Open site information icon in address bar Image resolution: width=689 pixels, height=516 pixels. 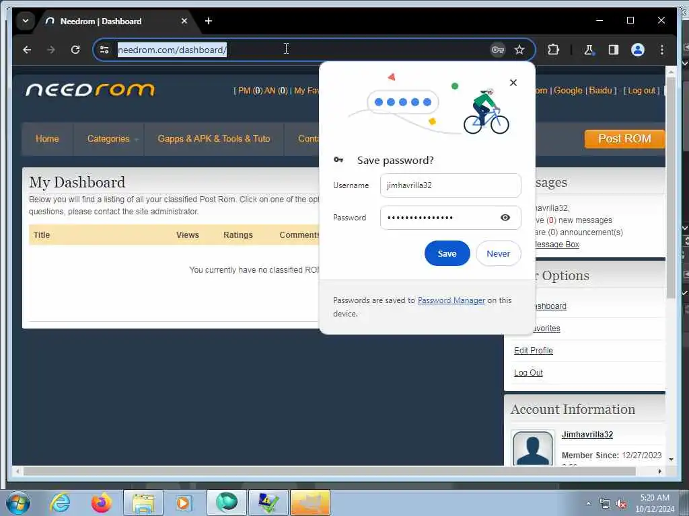point(104,50)
